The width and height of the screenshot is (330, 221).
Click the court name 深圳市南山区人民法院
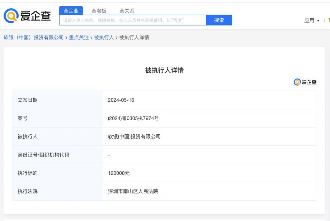tap(133, 191)
